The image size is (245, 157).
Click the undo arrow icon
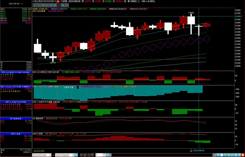pos(232,155)
